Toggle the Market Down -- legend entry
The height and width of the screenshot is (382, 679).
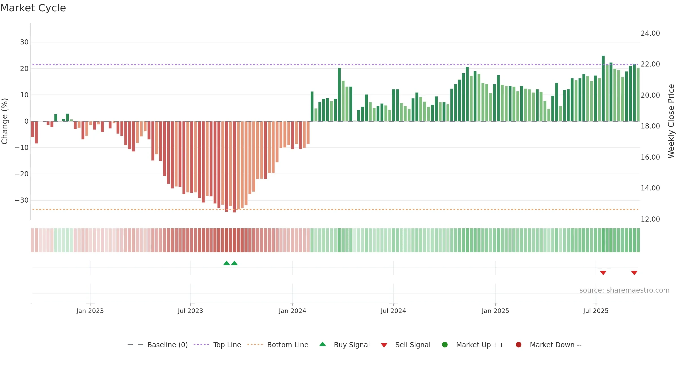[549, 345]
